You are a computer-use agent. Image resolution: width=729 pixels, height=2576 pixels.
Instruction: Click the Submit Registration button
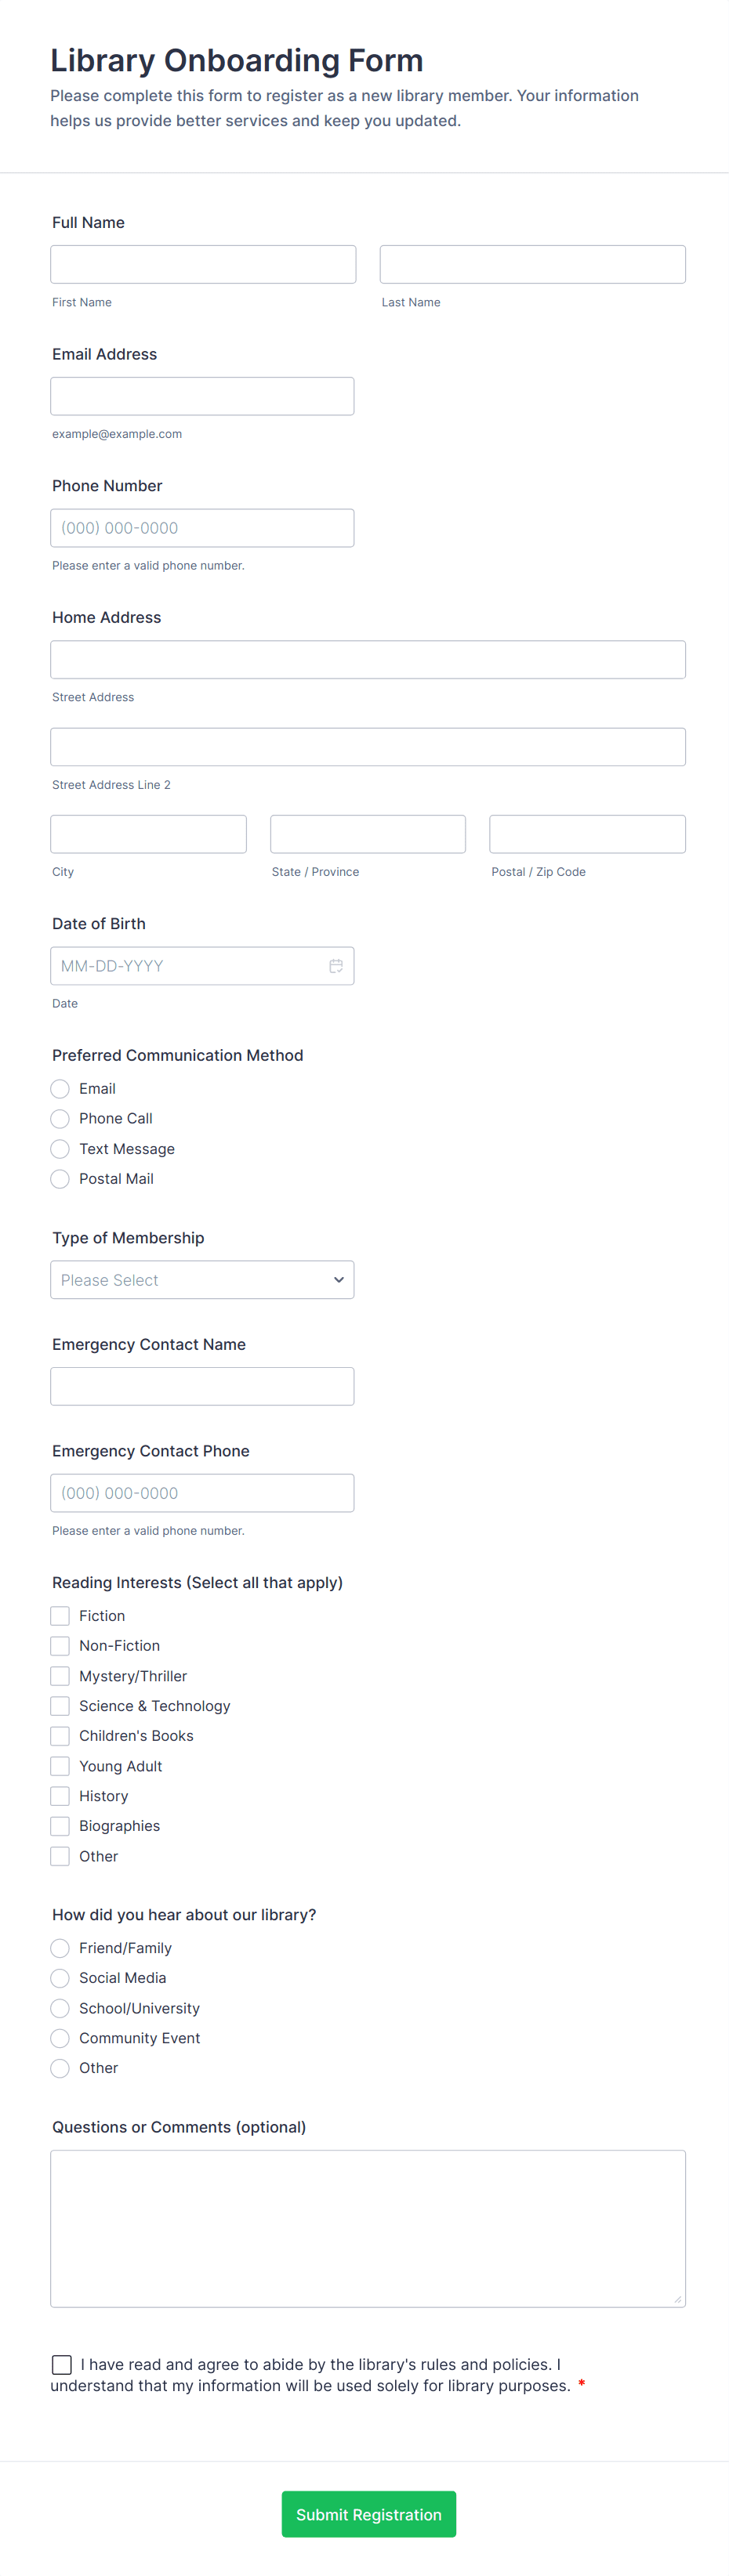click(368, 2514)
